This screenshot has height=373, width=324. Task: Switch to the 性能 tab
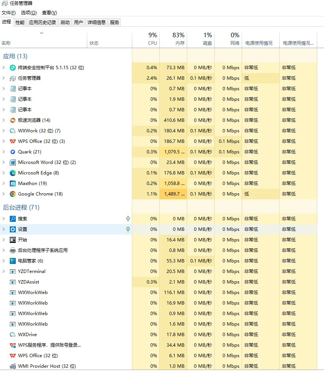(x=20, y=22)
